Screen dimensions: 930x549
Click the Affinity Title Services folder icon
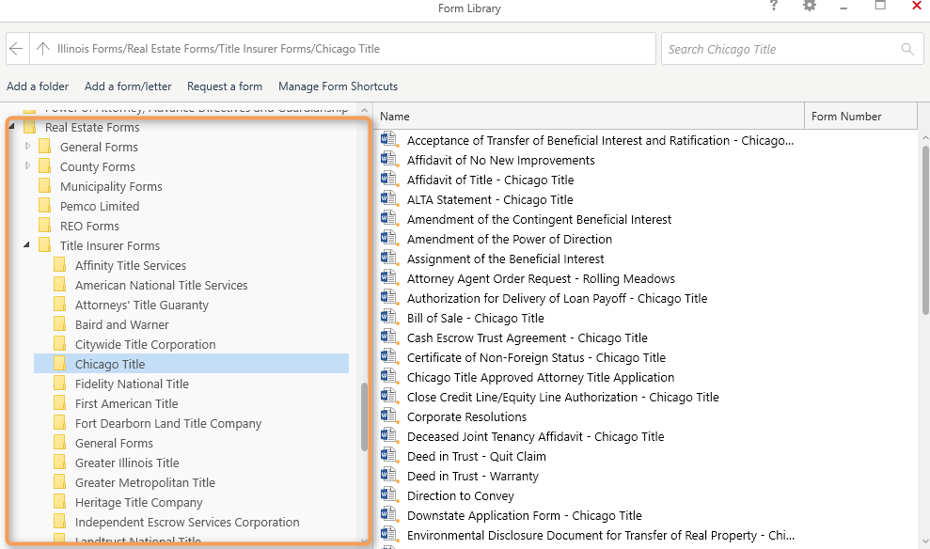tap(60, 265)
